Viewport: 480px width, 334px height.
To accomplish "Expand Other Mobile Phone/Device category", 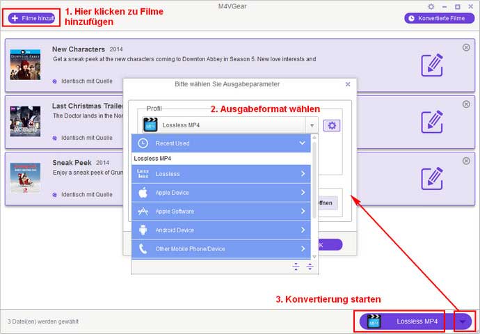I will tap(221, 248).
